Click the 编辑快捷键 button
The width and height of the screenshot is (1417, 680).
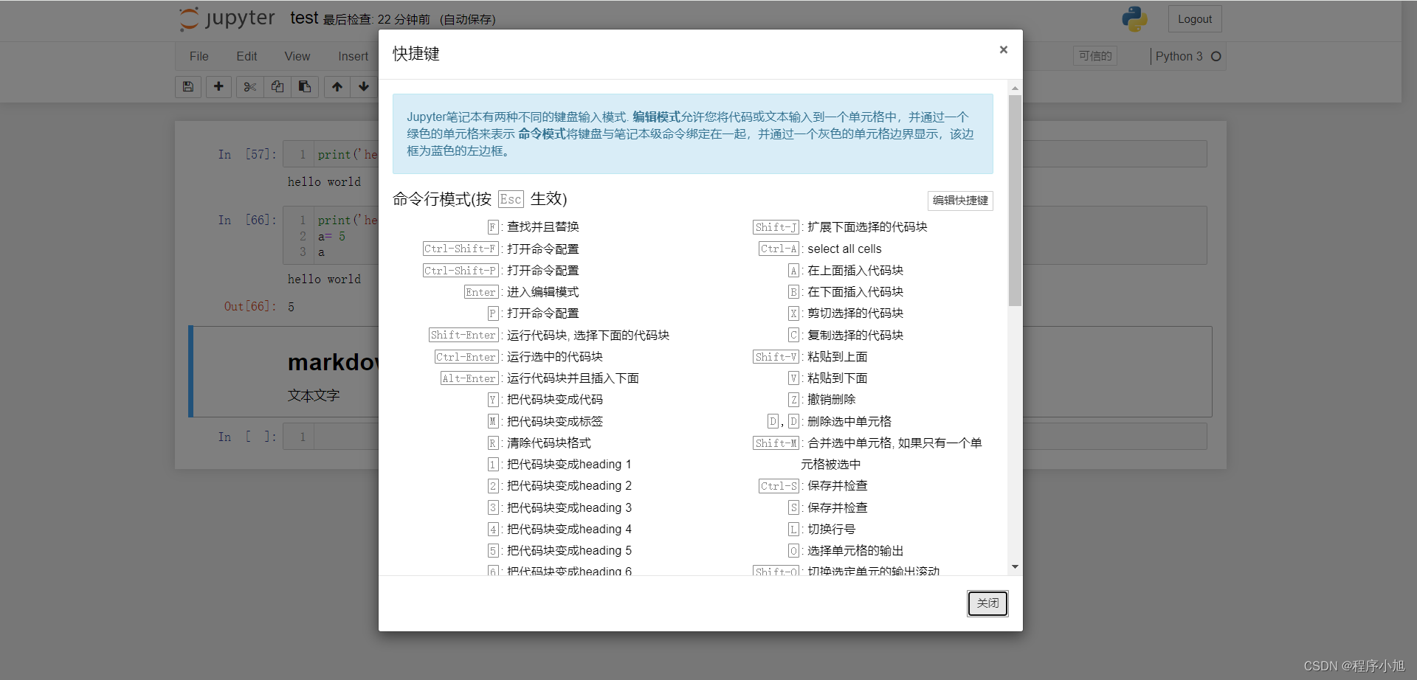click(960, 201)
